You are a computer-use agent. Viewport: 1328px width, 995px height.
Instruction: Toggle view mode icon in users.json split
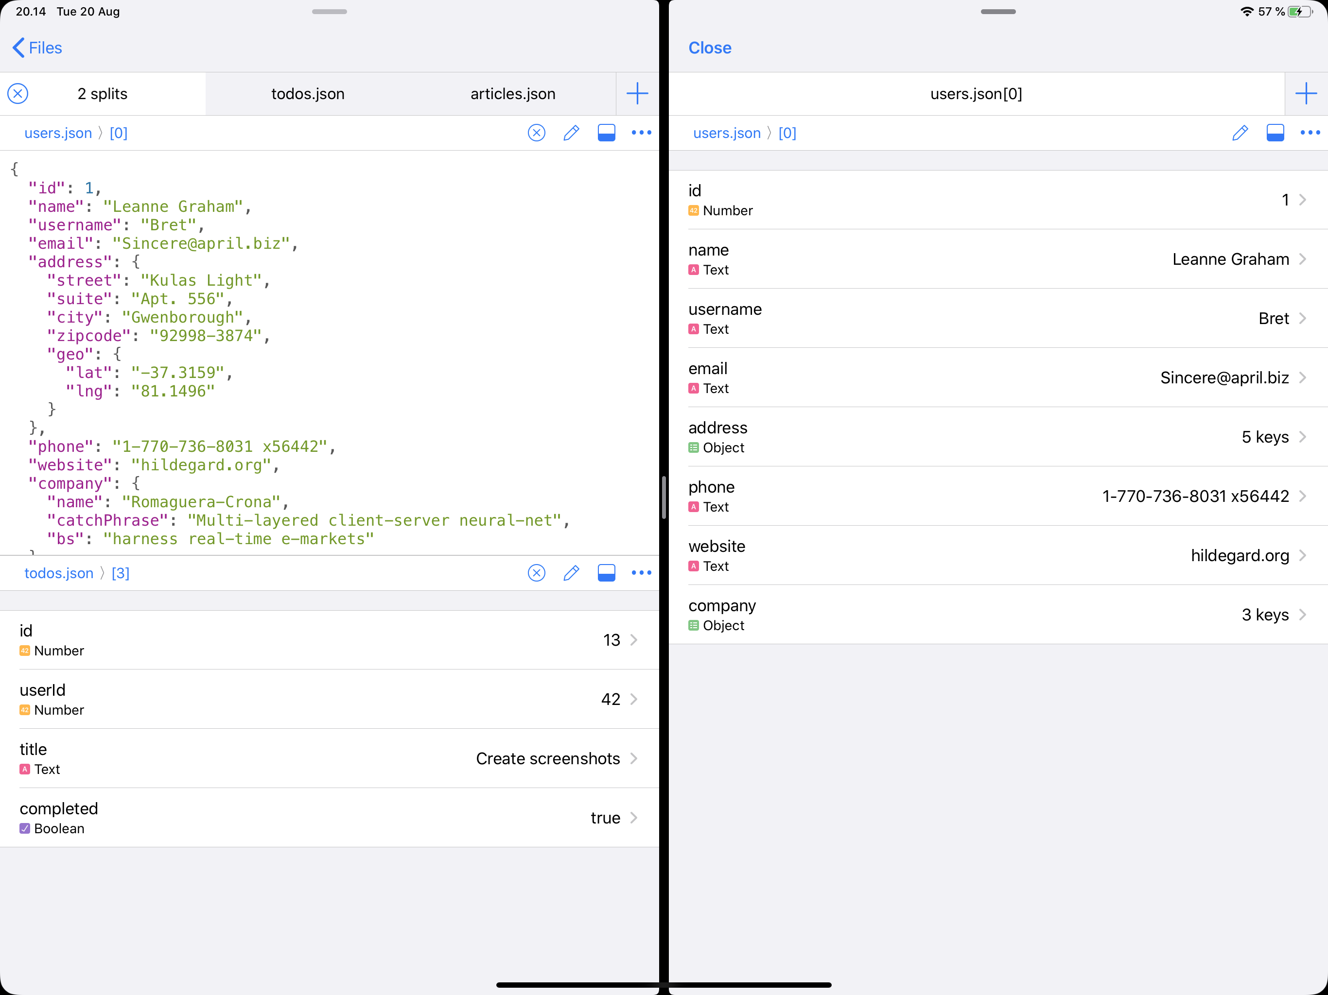click(606, 133)
